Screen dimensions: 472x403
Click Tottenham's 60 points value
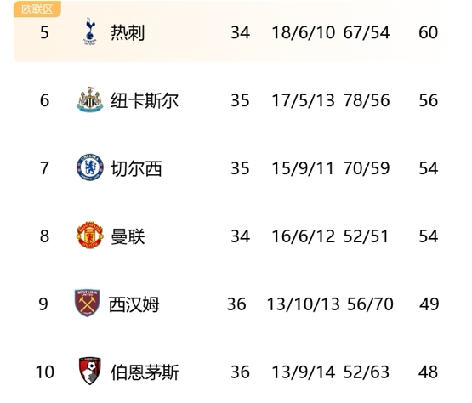pyautogui.click(x=428, y=32)
